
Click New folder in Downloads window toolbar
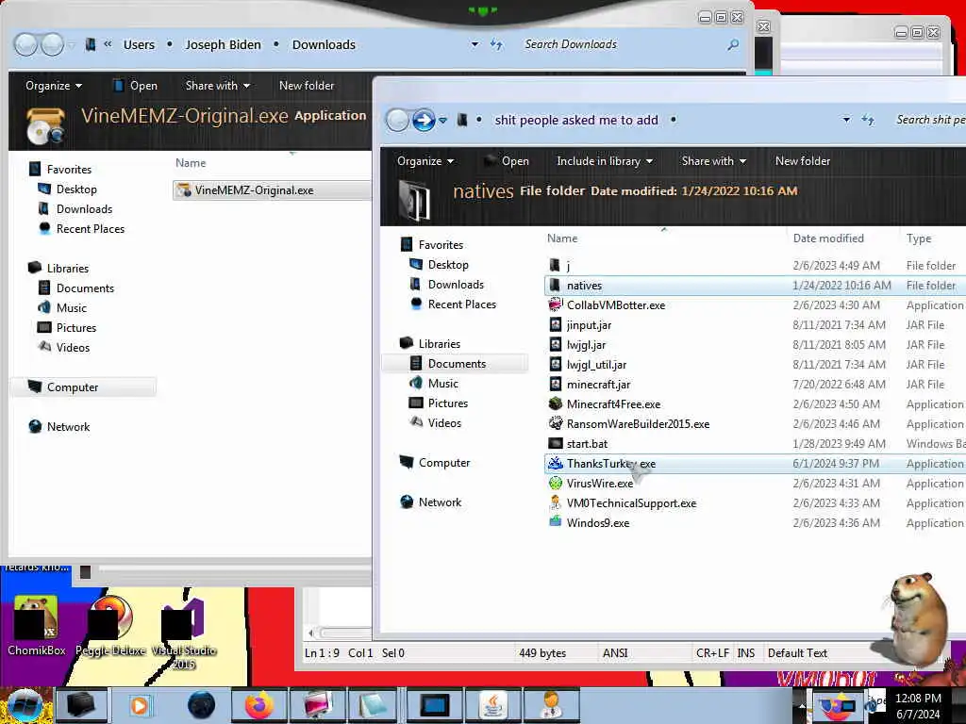(307, 86)
